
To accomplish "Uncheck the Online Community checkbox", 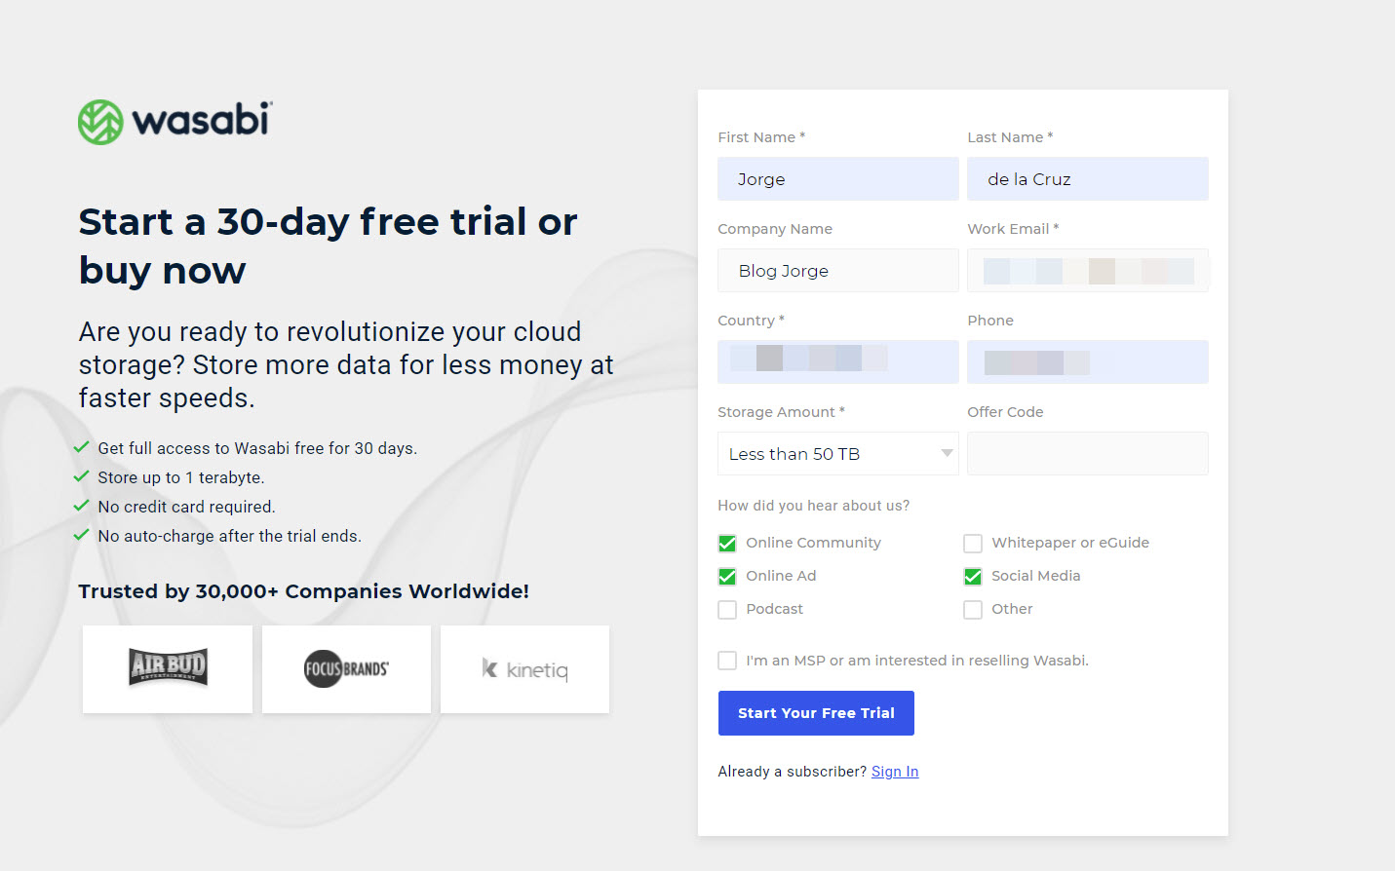I will 727,544.
